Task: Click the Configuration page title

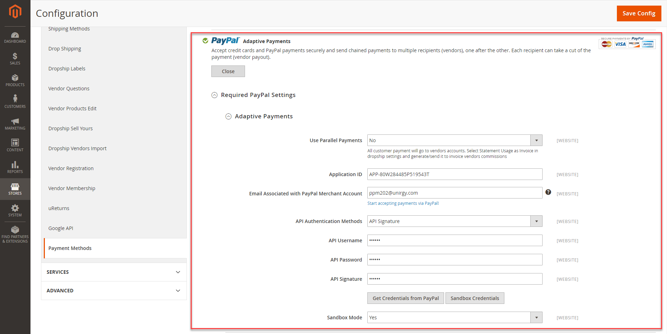Action: tap(67, 13)
